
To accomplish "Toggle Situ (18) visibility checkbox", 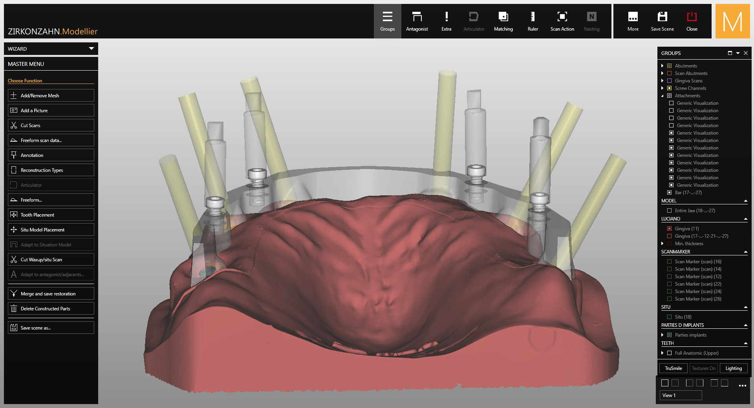I will click(670, 317).
